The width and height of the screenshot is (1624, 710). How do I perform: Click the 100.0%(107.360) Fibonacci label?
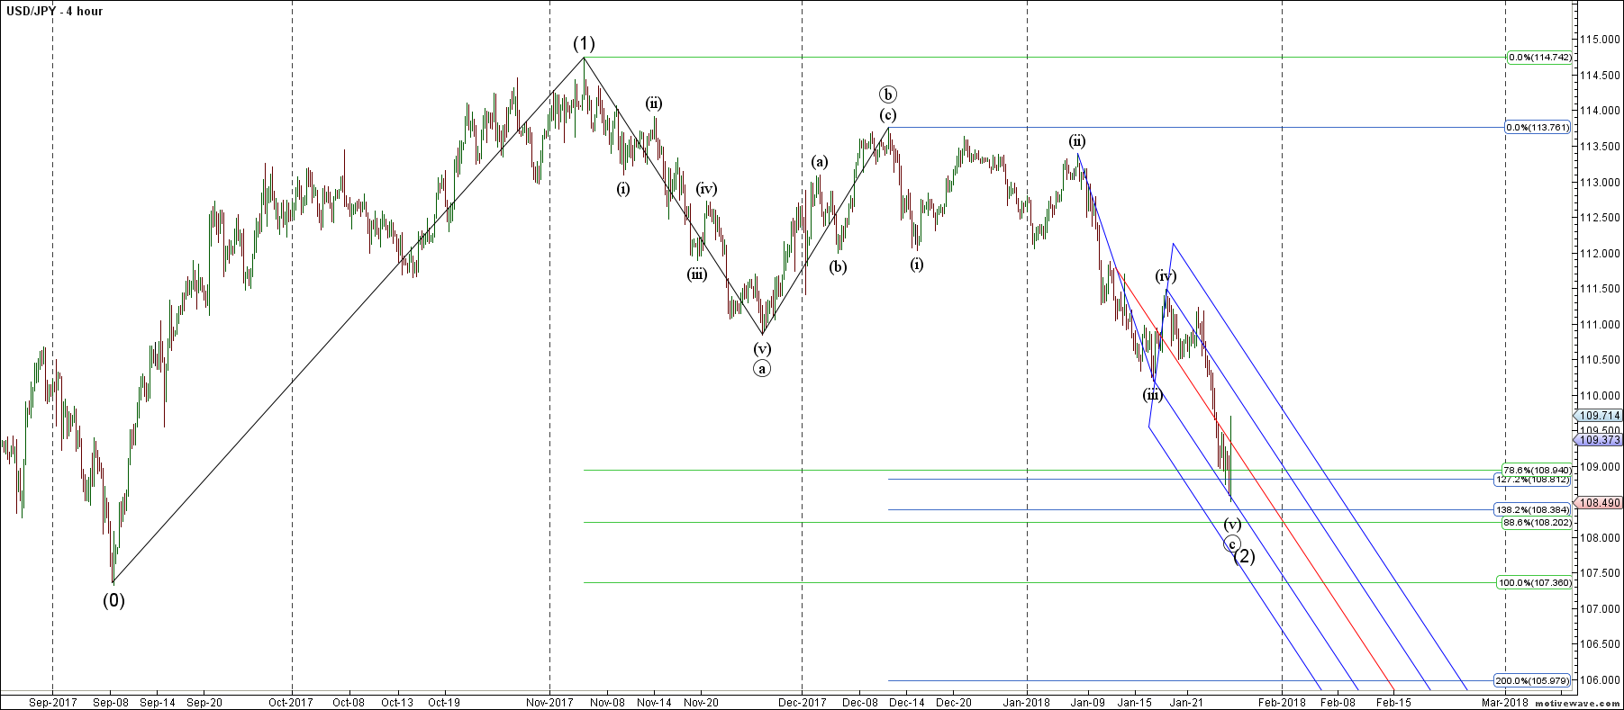click(1535, 583)
